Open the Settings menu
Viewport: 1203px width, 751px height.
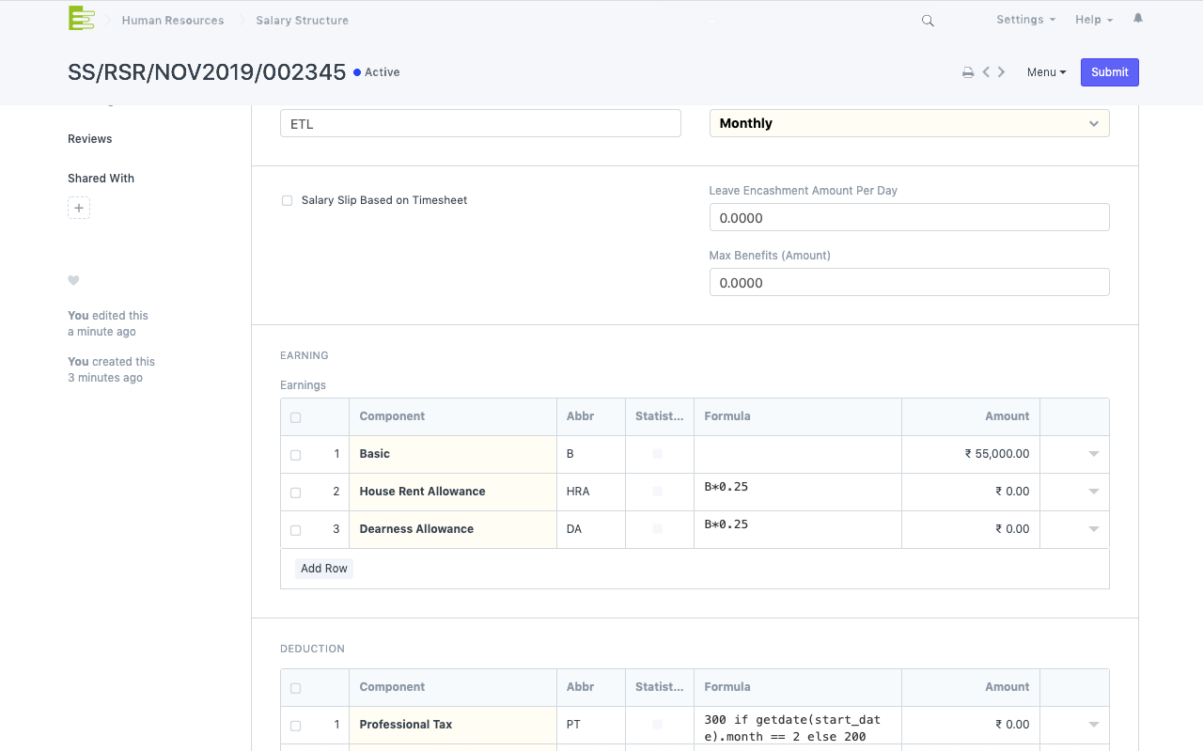click(x=1025, y=20)
